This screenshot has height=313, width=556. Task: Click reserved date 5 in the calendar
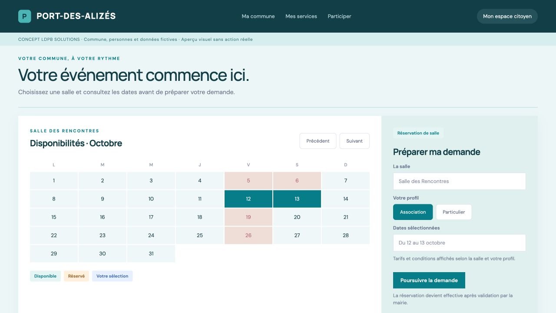click(x=248, y=180)
